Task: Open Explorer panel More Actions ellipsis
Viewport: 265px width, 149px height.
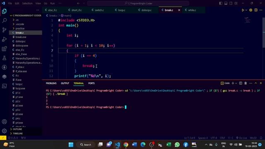Action: point(38,10)
